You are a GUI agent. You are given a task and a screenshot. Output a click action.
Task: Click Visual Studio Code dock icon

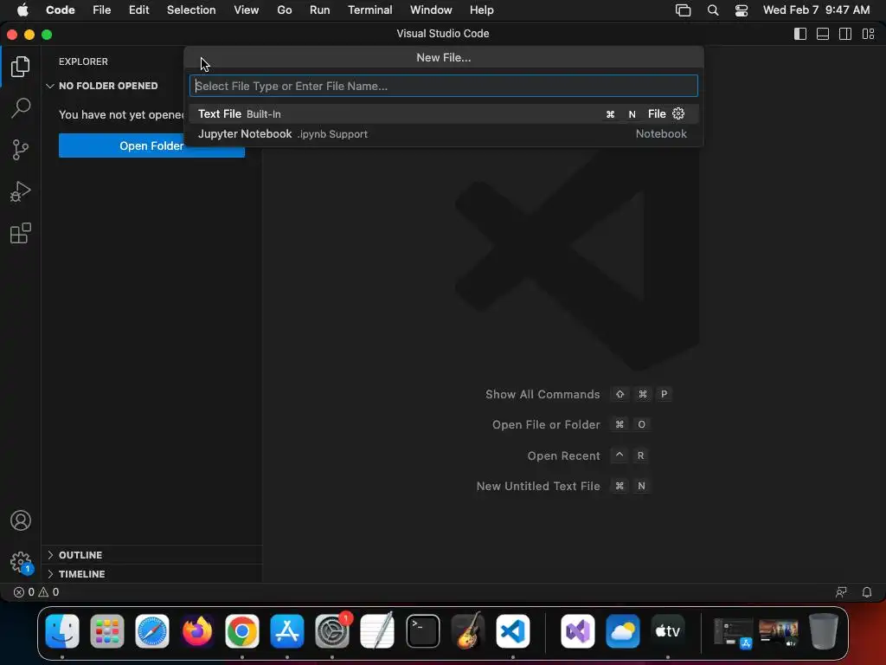click(x=513, y=631)
